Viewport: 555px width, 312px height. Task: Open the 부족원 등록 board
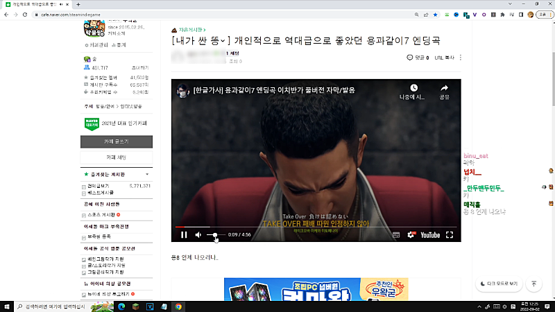point(99,236)
